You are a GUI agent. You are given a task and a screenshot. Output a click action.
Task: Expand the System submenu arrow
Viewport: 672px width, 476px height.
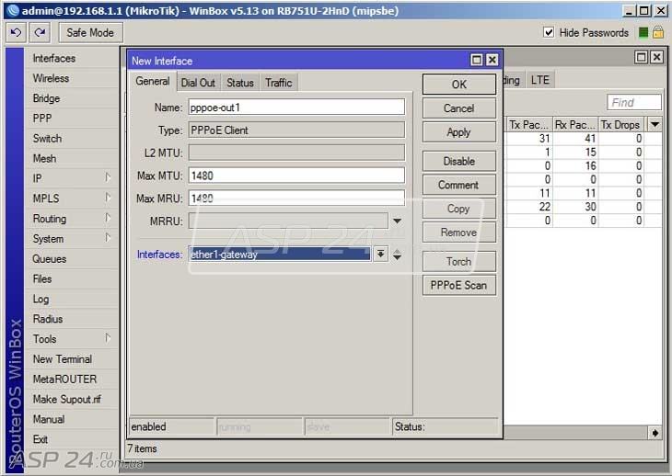(108, 238)
